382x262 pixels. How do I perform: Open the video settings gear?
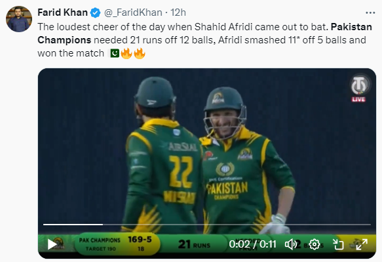[315, 244]
